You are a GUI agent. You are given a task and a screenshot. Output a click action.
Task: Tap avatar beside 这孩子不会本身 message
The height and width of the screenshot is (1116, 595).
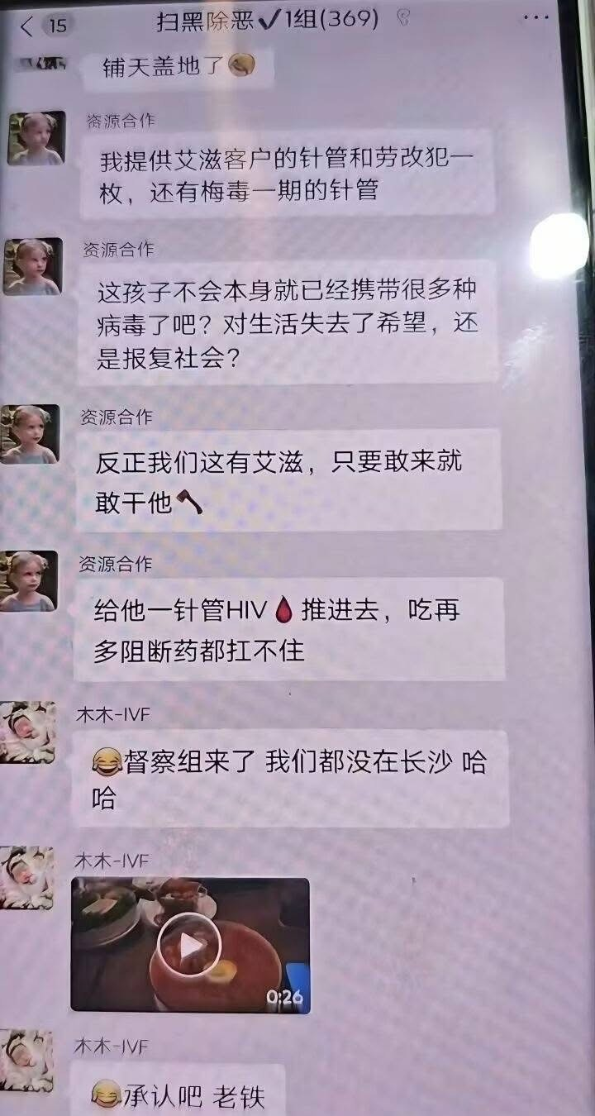(32, 267)
